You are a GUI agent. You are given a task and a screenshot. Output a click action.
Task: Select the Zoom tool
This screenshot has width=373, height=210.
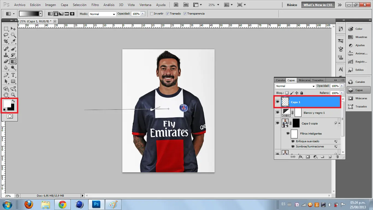pos(13,95)
